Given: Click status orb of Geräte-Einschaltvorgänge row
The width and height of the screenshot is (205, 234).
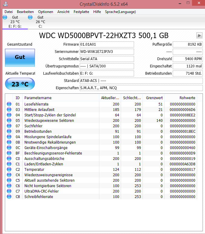Looking at the screenshot, I should coord(9,148).
